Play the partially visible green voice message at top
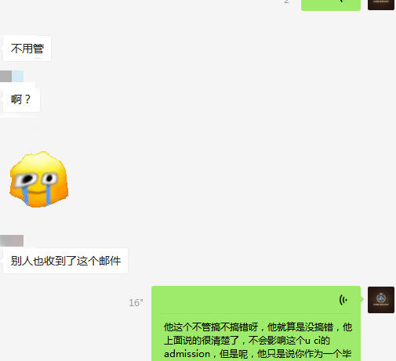The width and height of the screenshot is (396, 361). [x=331, y=5]
